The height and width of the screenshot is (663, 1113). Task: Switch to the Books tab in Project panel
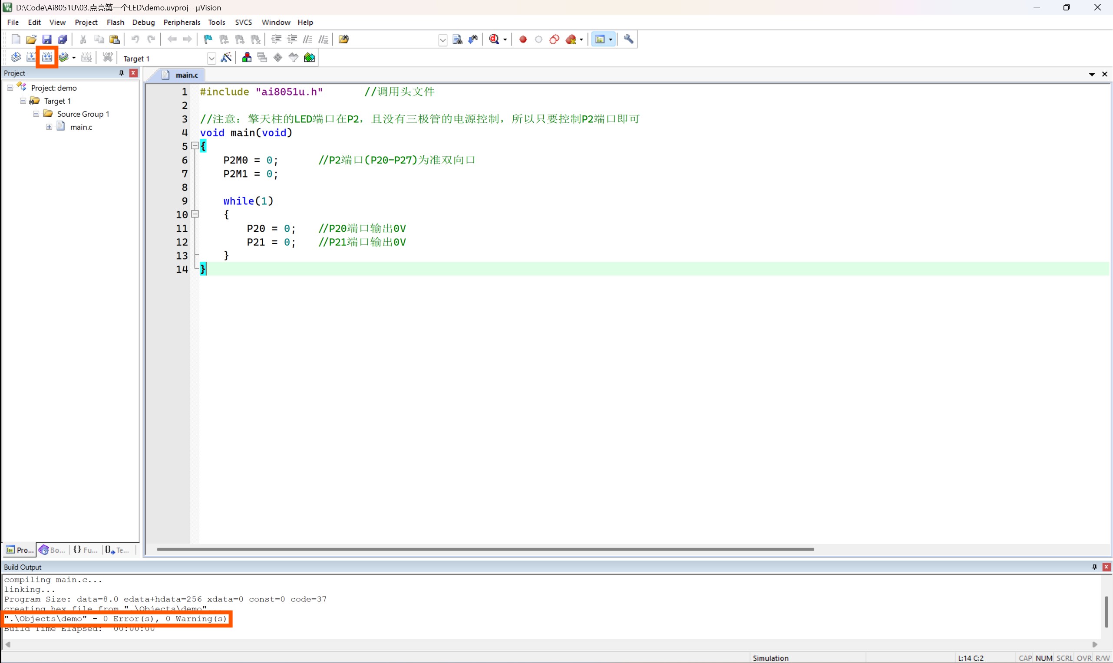click(x=52, y=550)
